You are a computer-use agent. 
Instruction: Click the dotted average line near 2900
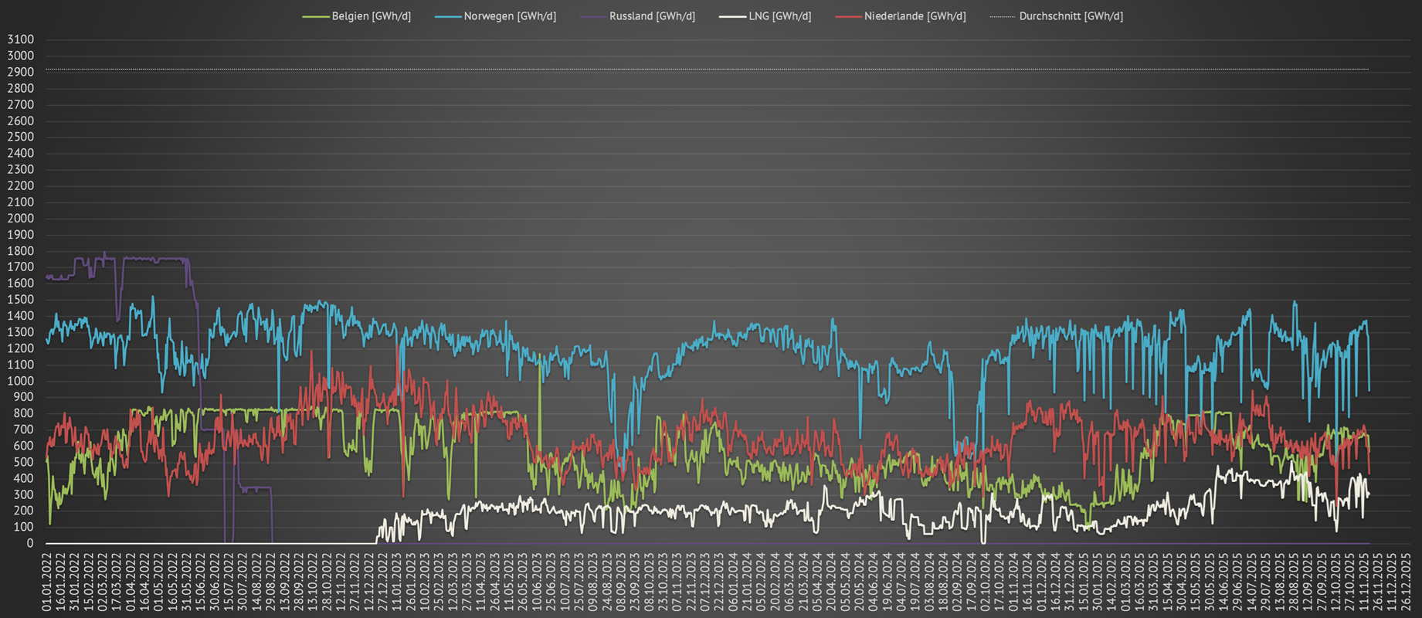pos(695,70)
